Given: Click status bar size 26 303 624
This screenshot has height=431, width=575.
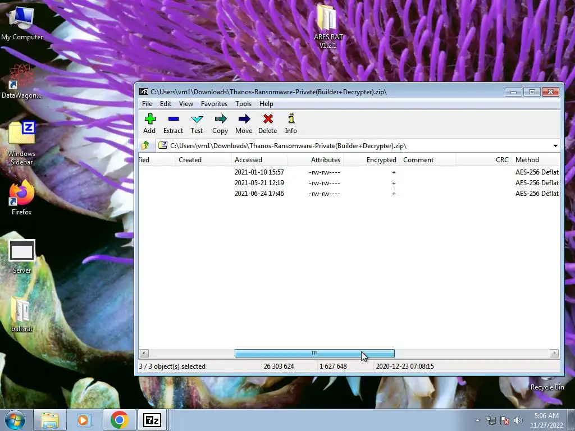Looking at the screenshot, I should 279,366.
